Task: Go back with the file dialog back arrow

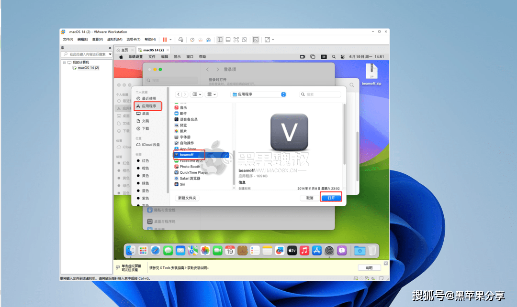Action: tap(179, 95)
